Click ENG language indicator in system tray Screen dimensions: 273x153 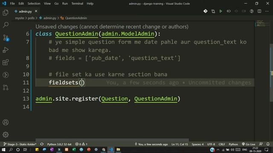244,150
